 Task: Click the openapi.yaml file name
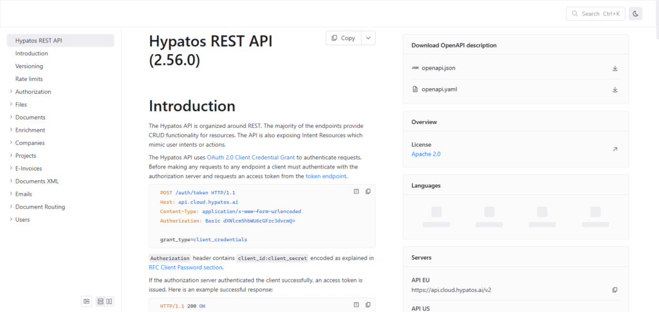pos(439,89)
